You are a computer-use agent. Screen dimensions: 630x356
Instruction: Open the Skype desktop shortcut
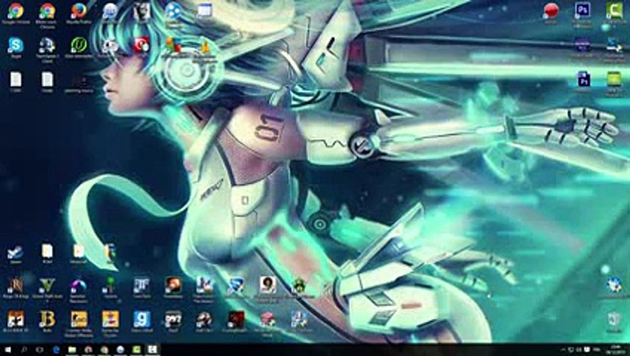15,45
